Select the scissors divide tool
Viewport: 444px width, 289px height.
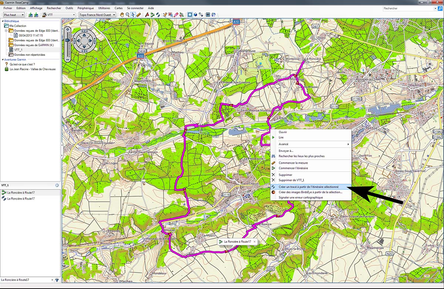pos(182,15)
